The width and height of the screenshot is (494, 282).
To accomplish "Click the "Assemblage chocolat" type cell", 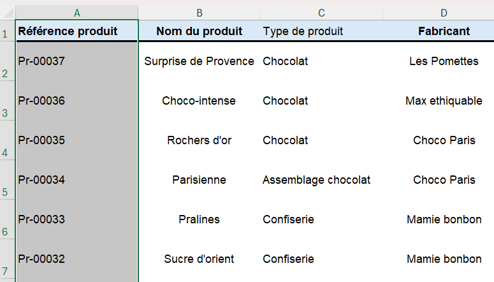I will coord(321,180).
